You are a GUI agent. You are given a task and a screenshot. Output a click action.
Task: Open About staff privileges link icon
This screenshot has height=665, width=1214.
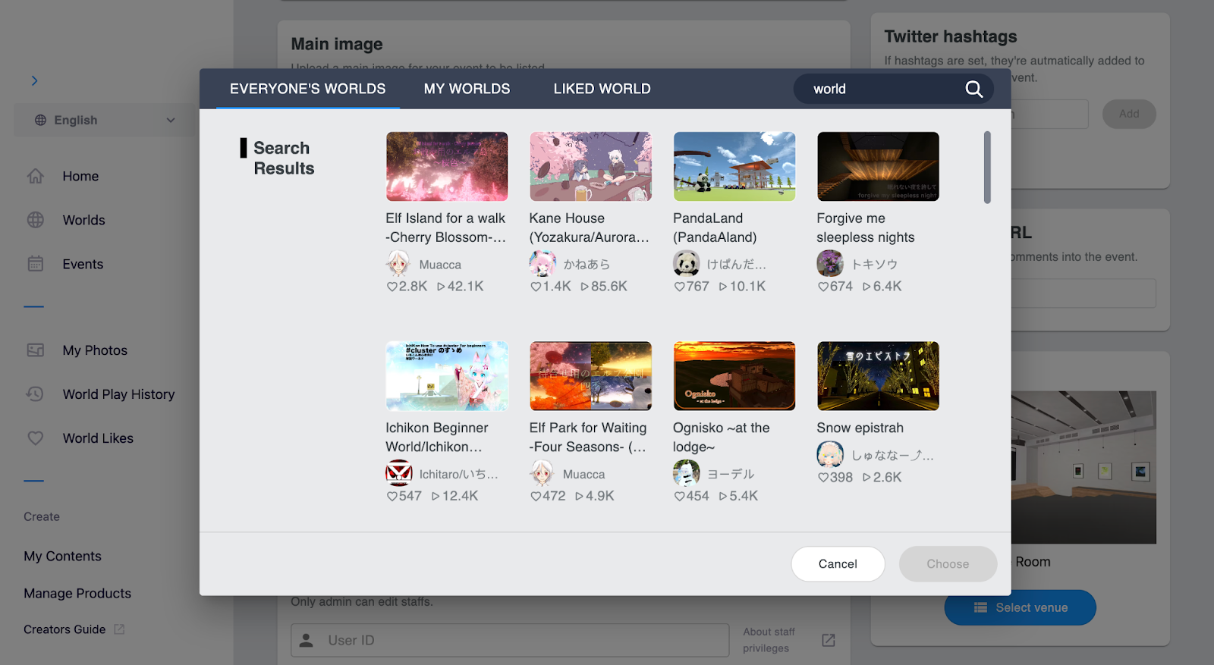coord(829,640)
